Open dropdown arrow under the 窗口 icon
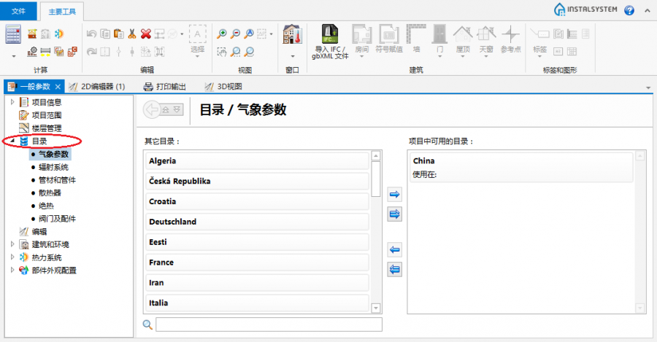 (292, 55)
